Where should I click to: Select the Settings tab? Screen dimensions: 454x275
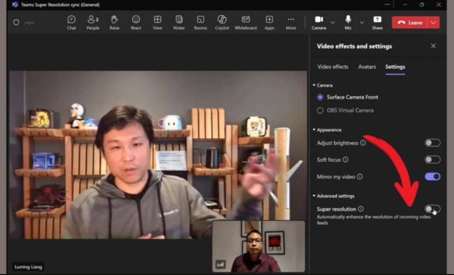395,67
